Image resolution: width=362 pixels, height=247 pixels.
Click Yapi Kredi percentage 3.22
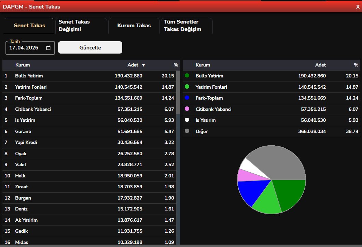pos(169,142)
